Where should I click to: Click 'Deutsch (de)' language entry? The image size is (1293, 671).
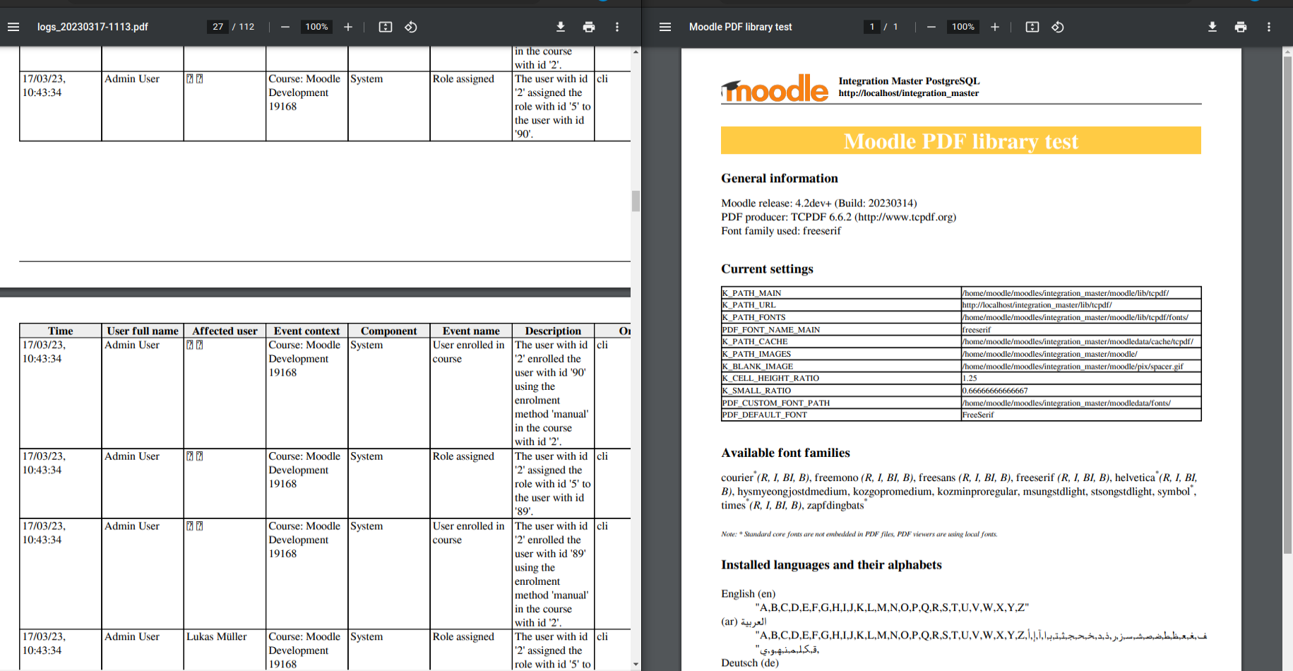750,663
